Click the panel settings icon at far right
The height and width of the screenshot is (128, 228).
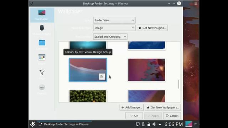[x=196, y=124]
